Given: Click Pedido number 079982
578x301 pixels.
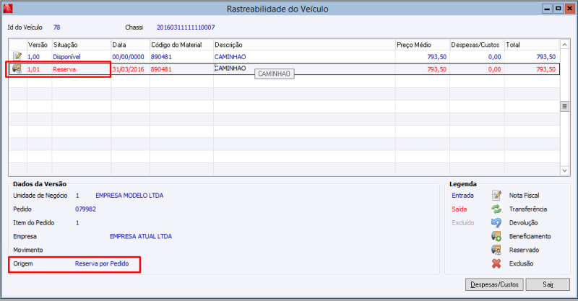Looking at the screenshot, I should click(85, 209).
